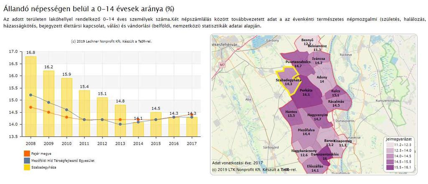Image resolution: width=428 pixels, height=184 pixels.
Task: Click the 12.3 - 14.0 legend color swatch
Action: 390,151
